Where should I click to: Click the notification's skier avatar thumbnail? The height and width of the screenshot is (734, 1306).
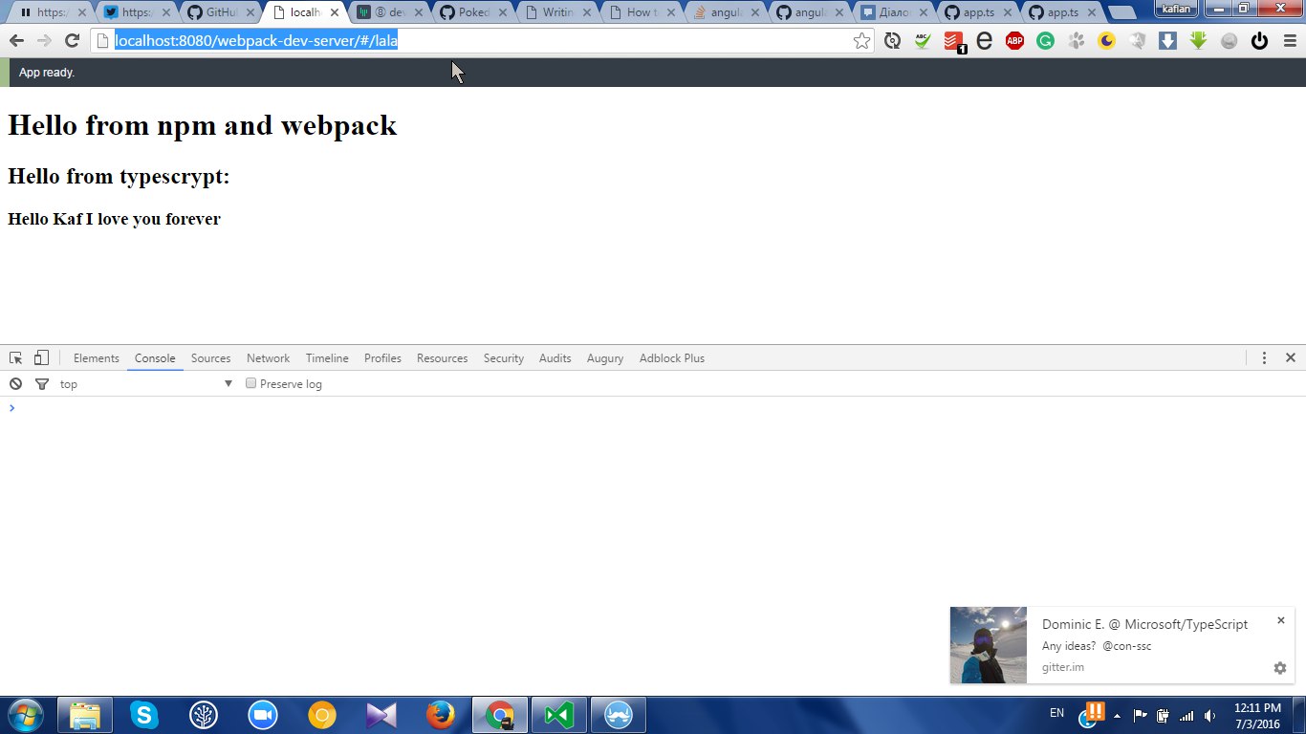[x=989, y=645]
